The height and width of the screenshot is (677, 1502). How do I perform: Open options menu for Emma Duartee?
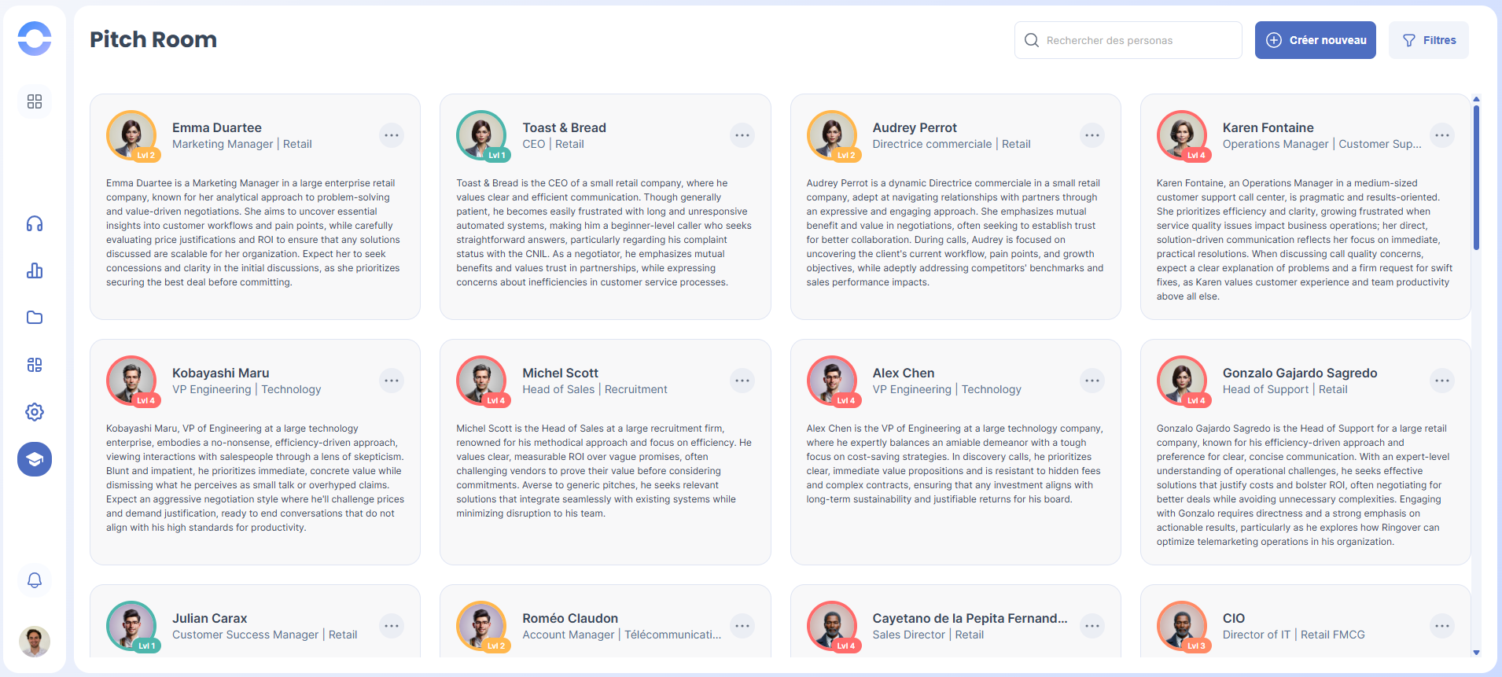[x=392, y=135]
